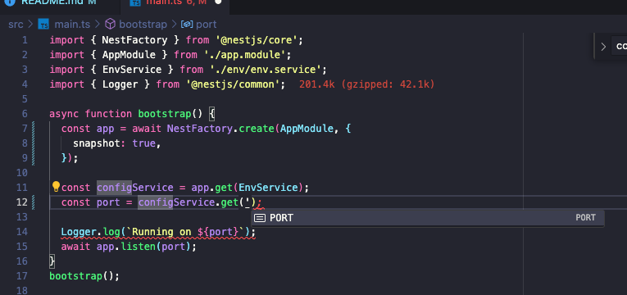This screenshot has height=295, width=627.
Task: Click line number 17 in the gutter
Action: coord(22,276)
